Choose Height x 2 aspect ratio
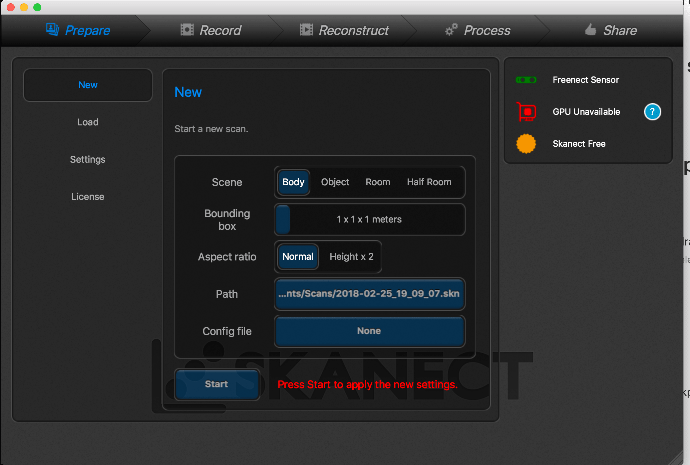Image resolution: width=690 pixels, height=465 pixels. tap(352, 257)
